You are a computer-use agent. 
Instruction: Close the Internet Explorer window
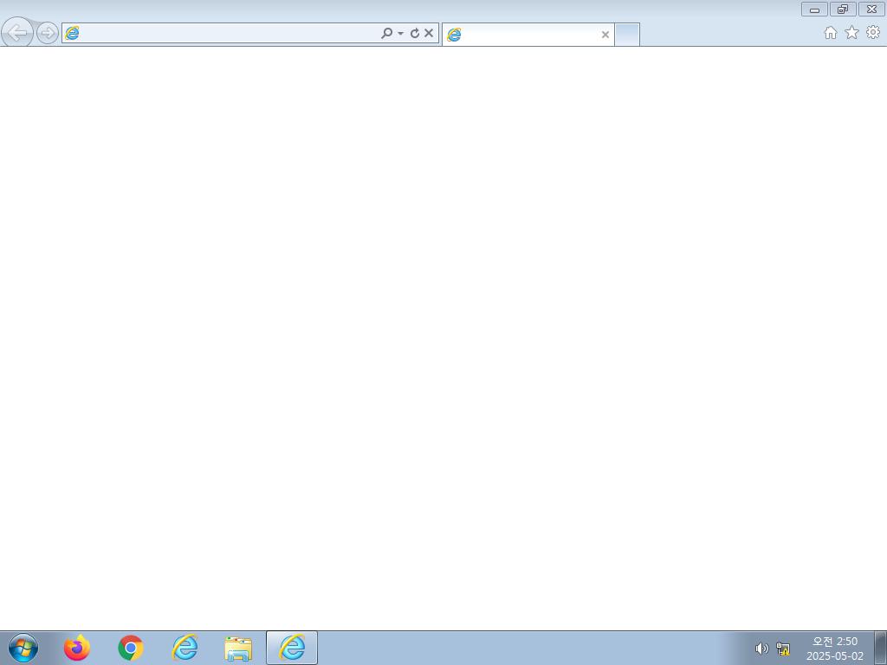pos(871,9)
